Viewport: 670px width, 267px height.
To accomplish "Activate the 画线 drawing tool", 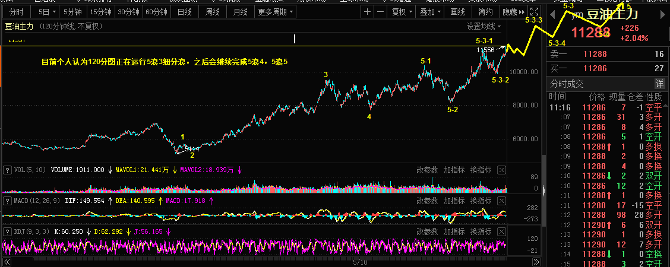I will pyautogui.click(x=457, y=12).
